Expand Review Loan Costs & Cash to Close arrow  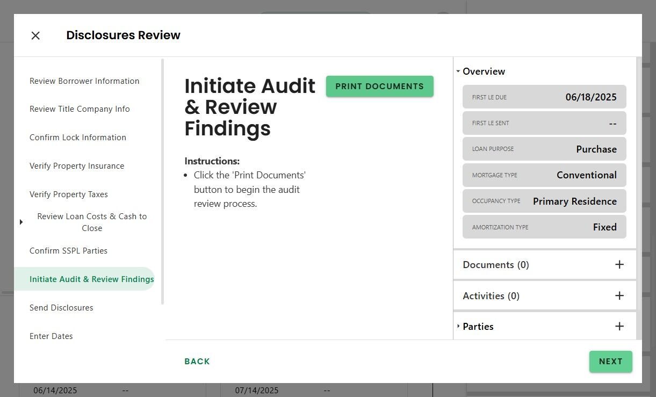coord(21,222)
